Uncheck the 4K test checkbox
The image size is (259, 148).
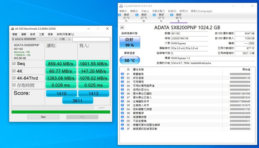(14, 71)
